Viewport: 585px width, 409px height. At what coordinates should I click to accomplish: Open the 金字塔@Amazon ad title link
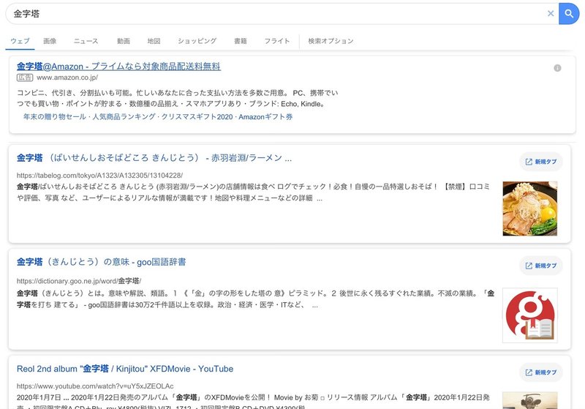click(118, 67)
